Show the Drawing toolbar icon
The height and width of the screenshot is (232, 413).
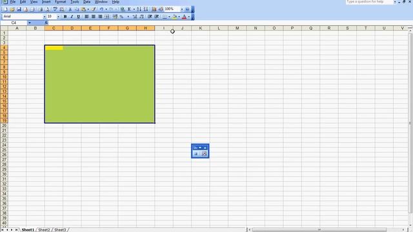pos(161,9)
